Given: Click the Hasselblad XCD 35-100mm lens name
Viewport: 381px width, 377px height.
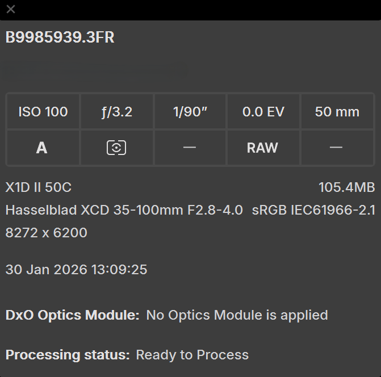Looking at the screenshot, I should pos(124,210).
